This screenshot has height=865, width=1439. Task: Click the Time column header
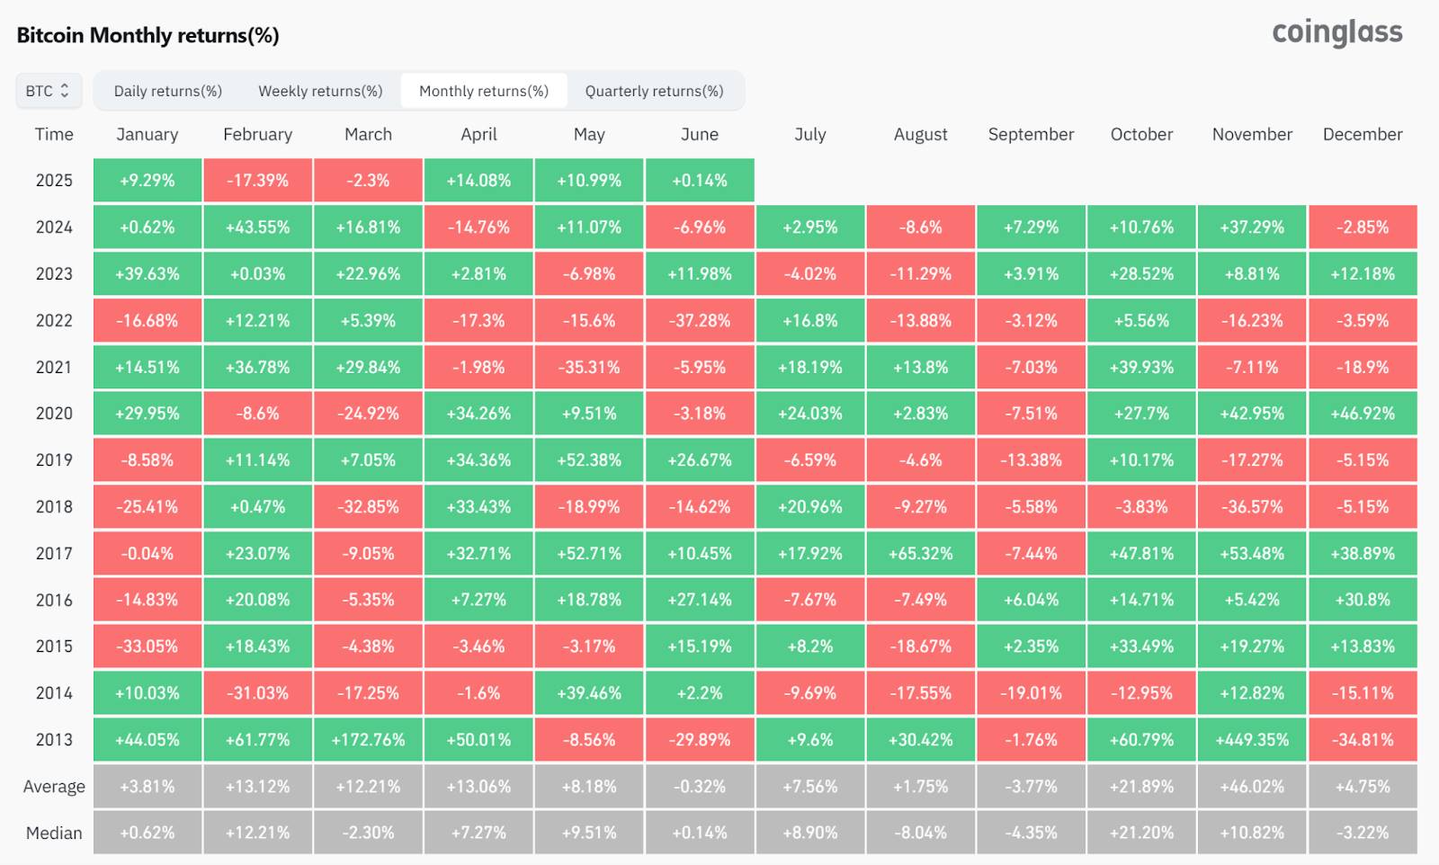pyautogui.click(x=54, y=134)
